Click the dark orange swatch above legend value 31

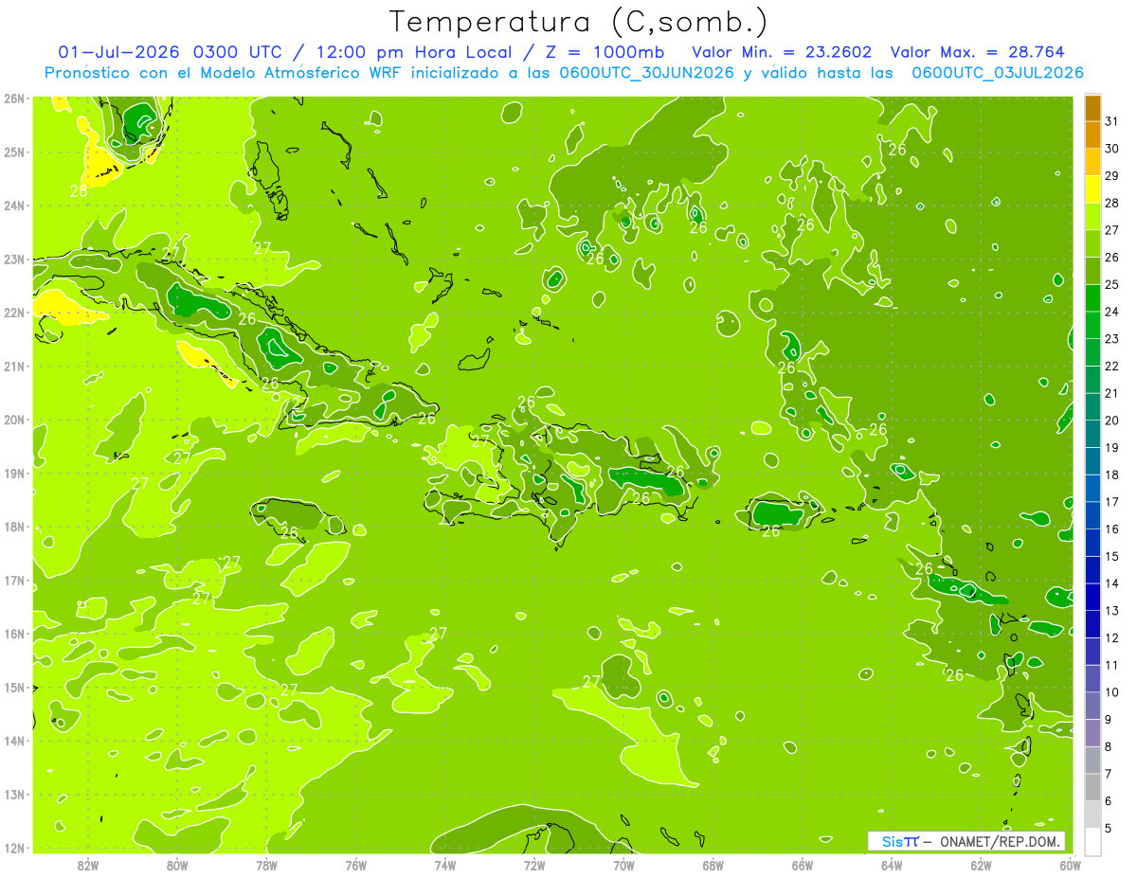pyautogui.click(x=1092, y=108)
